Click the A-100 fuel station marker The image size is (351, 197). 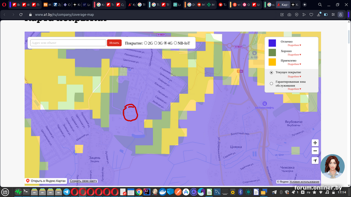coord(254,53)
